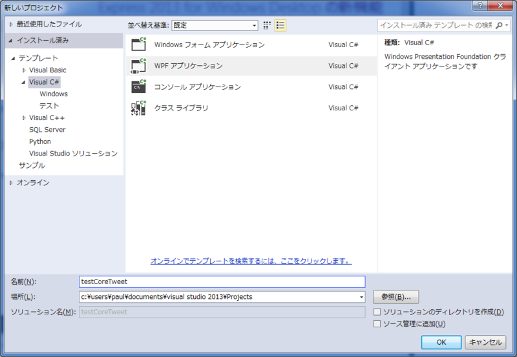Viewport: 517px width, 357px height.
Task: Switch to medium icons list view
Action: click(x=280, y=25)
